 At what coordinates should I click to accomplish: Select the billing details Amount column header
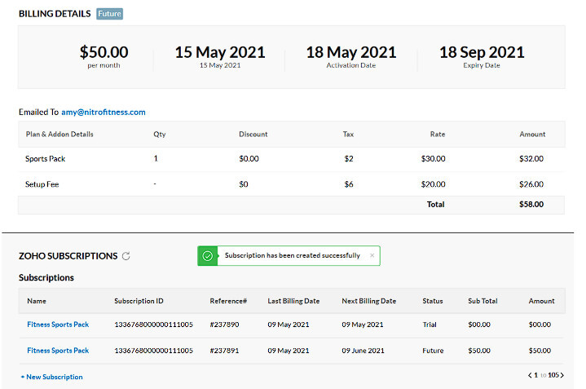[x=532, y=135]
